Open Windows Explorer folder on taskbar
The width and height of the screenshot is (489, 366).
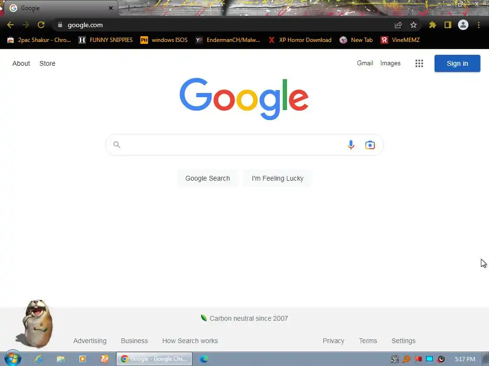click(x=61, y=359)
